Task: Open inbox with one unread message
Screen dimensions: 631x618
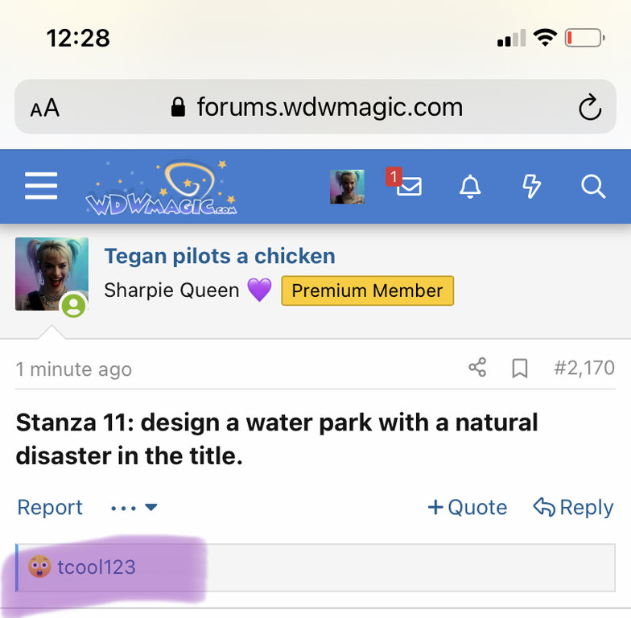Action: [x=407, y=186]
